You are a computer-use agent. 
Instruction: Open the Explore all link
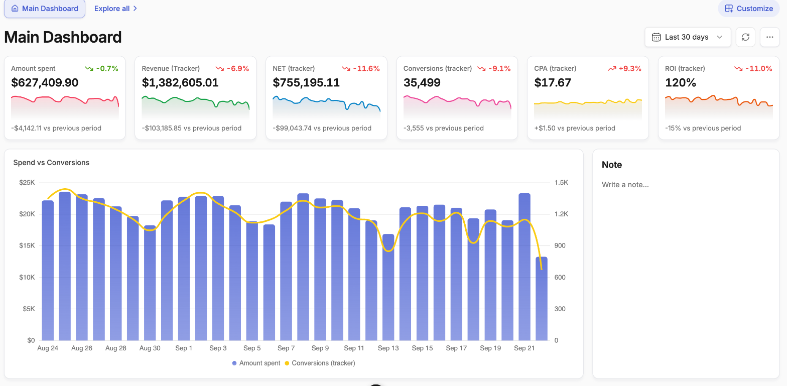(x=116, y=9)
